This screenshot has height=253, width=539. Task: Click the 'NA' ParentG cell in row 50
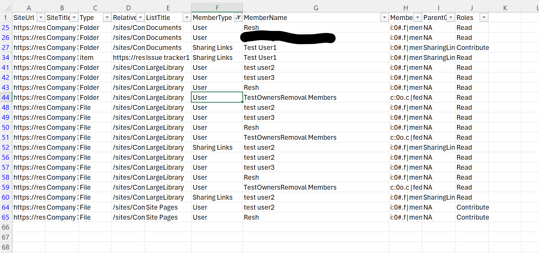439,127
